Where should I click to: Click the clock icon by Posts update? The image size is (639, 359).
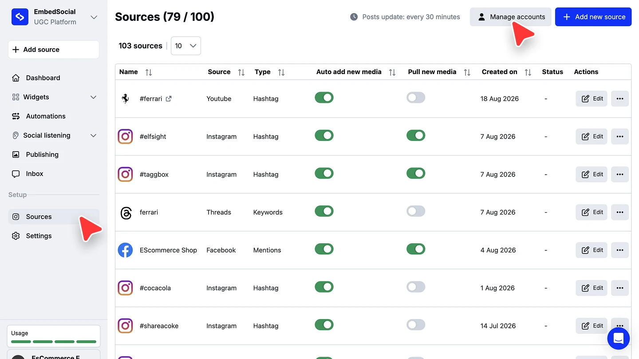pyautogui.click(x=354, y=17)
